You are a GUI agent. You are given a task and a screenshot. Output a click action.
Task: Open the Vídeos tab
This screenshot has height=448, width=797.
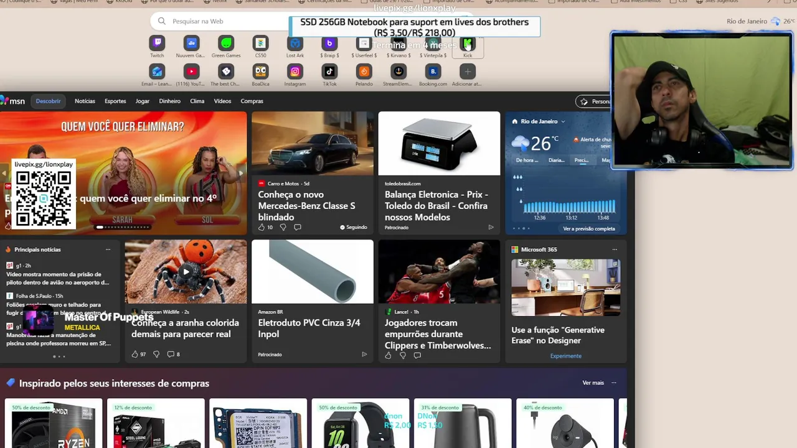click(222, 101)
